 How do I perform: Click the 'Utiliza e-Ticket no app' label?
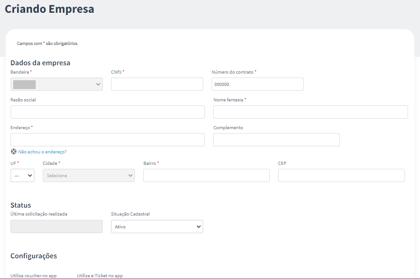[100, 275]
